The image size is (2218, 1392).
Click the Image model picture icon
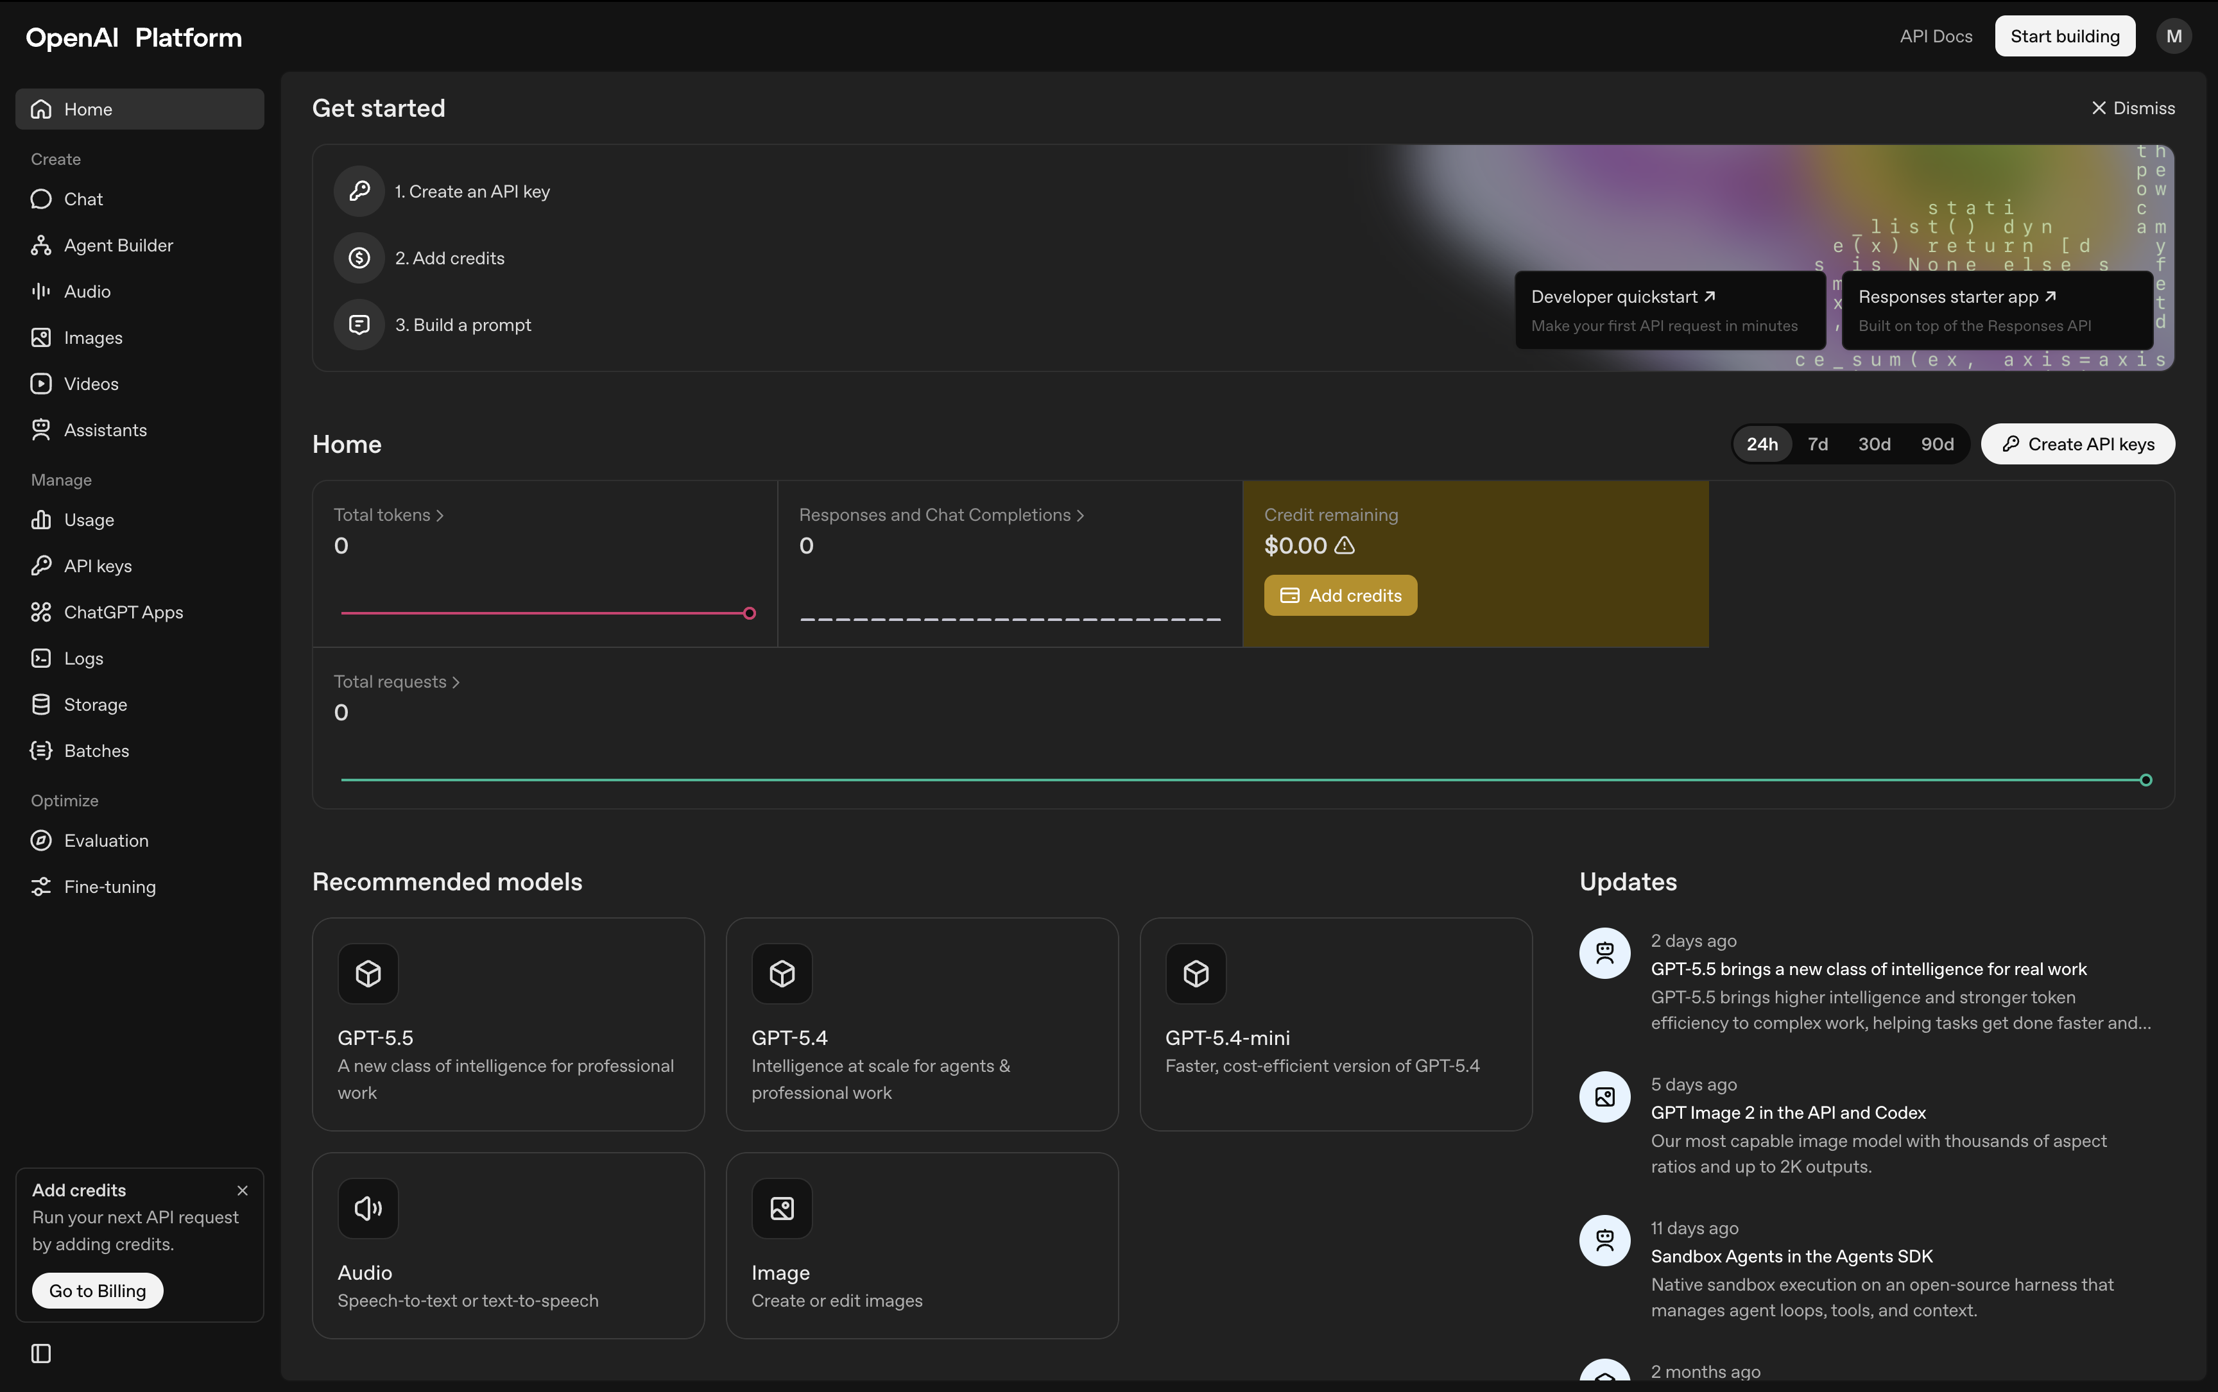782,1208
